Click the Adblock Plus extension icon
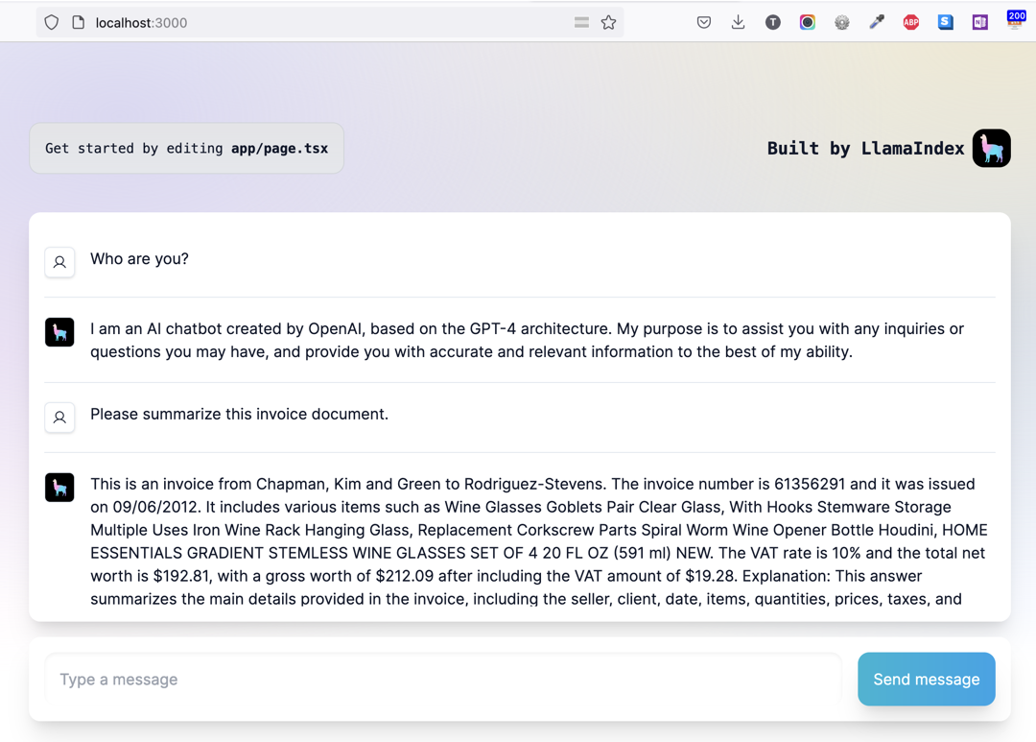The width and height of the screenshot is (1036, 742). (x=911, y=22)
